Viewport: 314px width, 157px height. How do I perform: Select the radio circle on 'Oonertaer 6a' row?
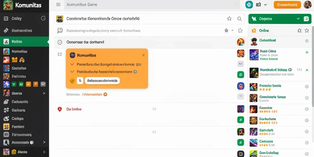(60, 42)
